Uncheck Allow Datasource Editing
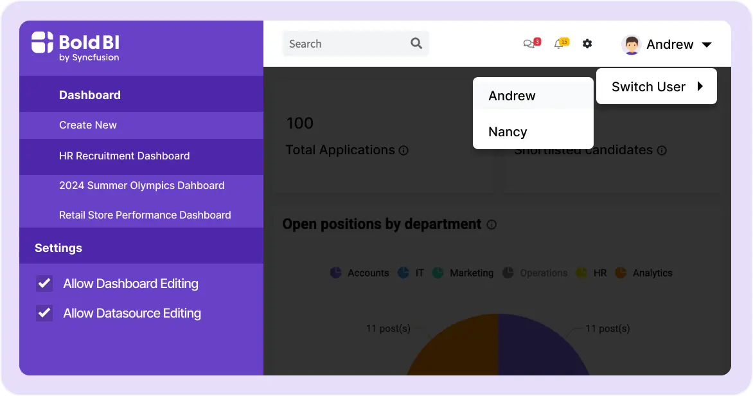 [x=44, y=313]
